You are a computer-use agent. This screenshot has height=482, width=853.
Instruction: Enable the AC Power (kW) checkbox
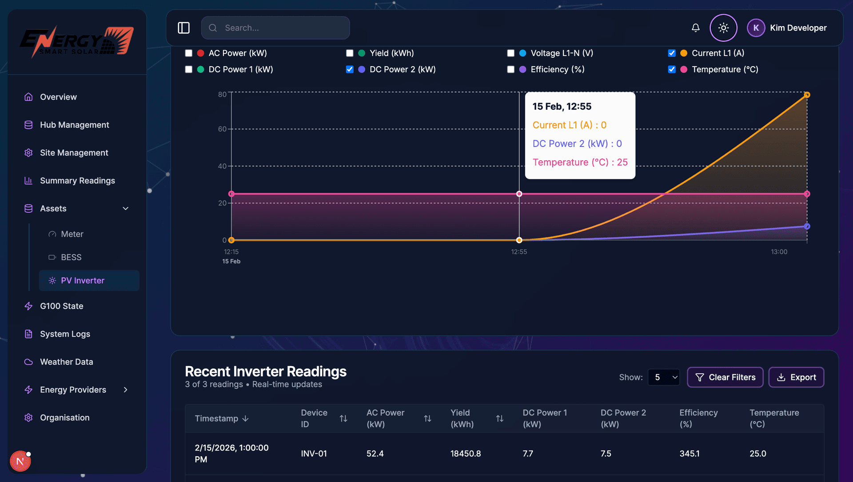pyautogui.click(x=189, y=53)
